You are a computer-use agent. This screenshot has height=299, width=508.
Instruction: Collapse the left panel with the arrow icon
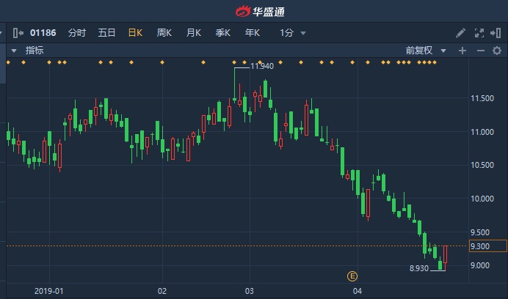[x=18, y=33]
